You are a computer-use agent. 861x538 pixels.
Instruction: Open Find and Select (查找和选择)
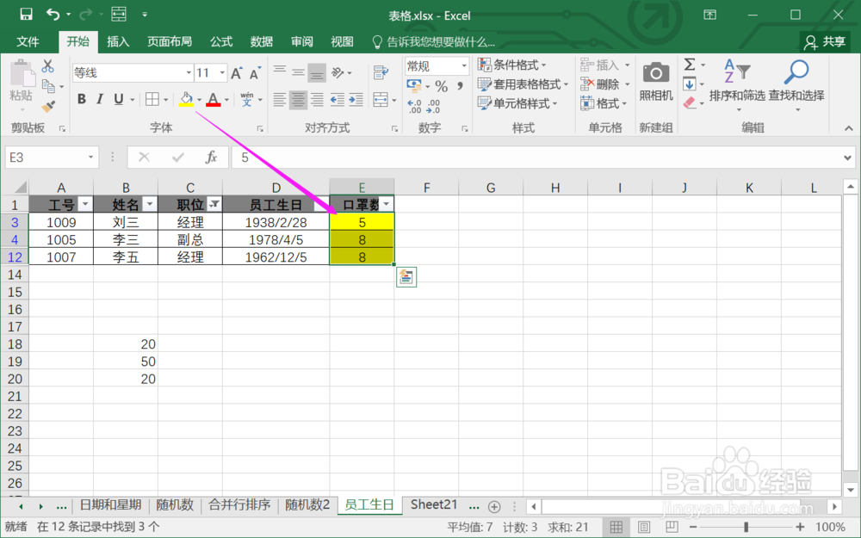(x=796, y=84)
